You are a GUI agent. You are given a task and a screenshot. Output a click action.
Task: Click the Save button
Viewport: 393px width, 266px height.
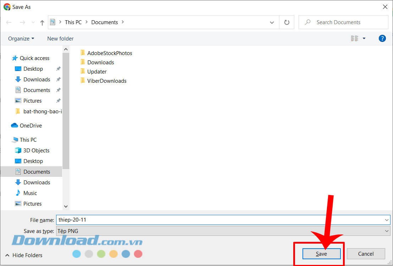(x=321, y=254)
